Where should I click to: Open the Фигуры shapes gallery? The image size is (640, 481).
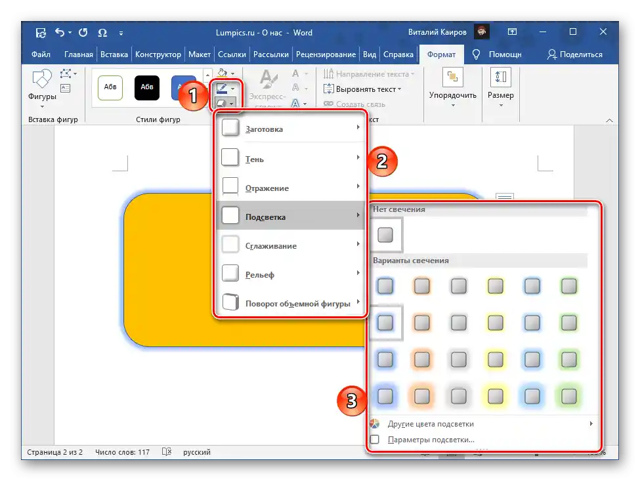click(42, 88)
